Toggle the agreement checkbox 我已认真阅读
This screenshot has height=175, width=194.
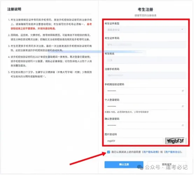point(109,152)
